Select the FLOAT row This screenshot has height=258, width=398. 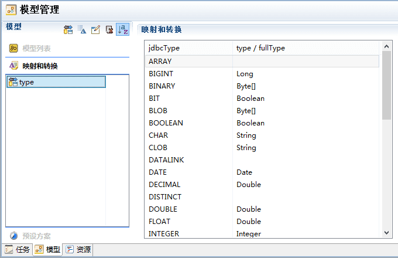coord(262,222)
